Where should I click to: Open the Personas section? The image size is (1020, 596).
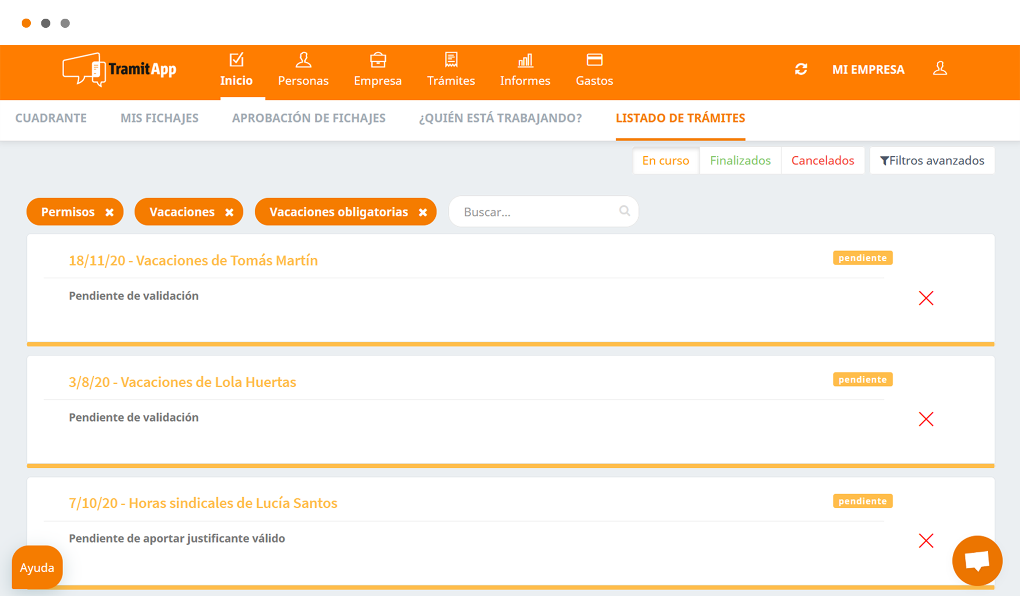[x=303, y=70]
